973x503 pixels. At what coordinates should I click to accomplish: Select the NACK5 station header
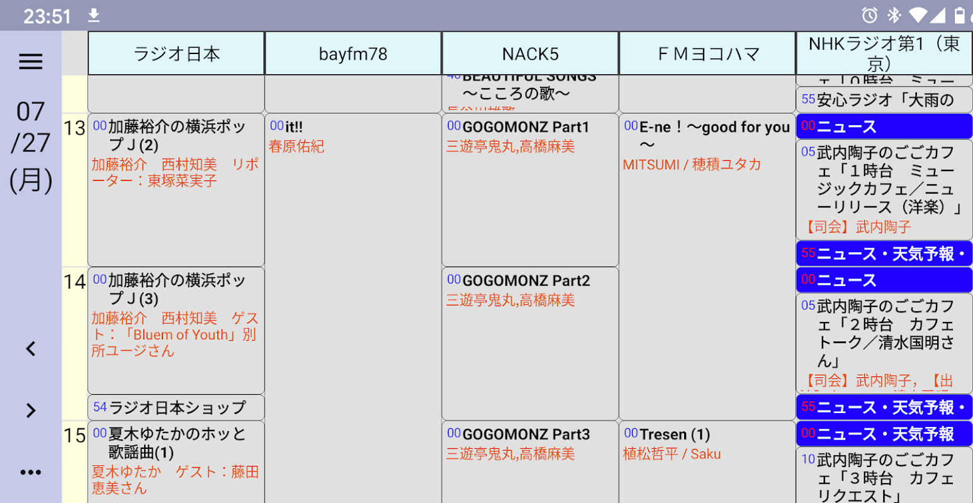(x=530, y=53)
